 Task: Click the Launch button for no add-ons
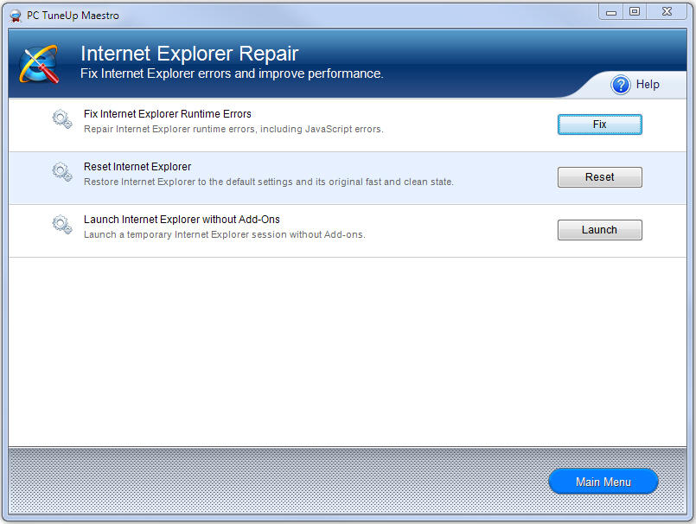[599, 230]
